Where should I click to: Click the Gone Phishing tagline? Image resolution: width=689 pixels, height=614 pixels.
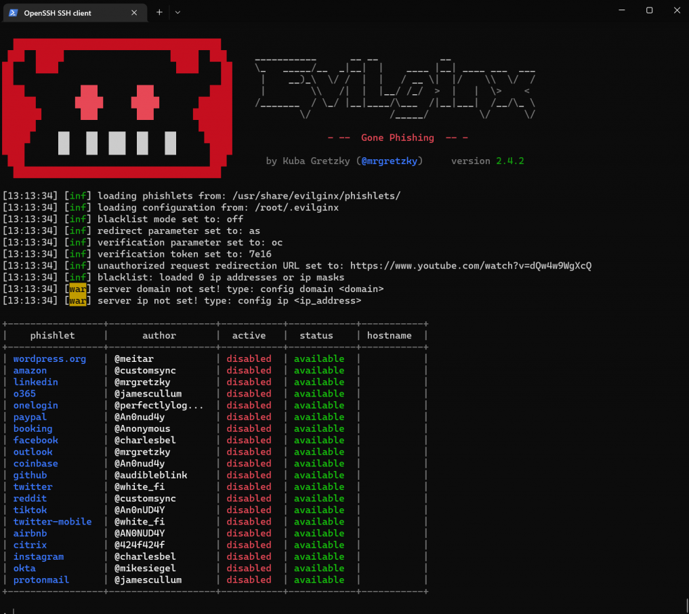pos(397,138)
